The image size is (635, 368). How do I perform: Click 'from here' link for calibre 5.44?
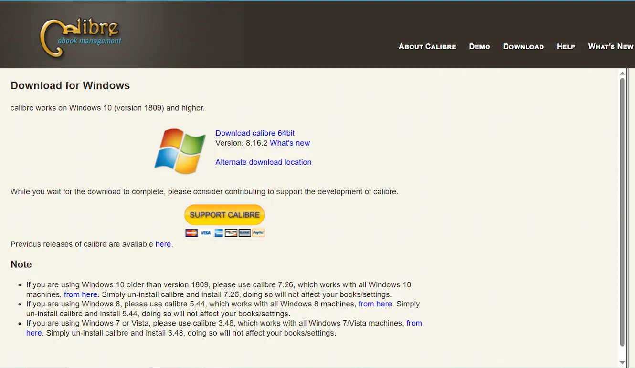(x=375, y=304)
